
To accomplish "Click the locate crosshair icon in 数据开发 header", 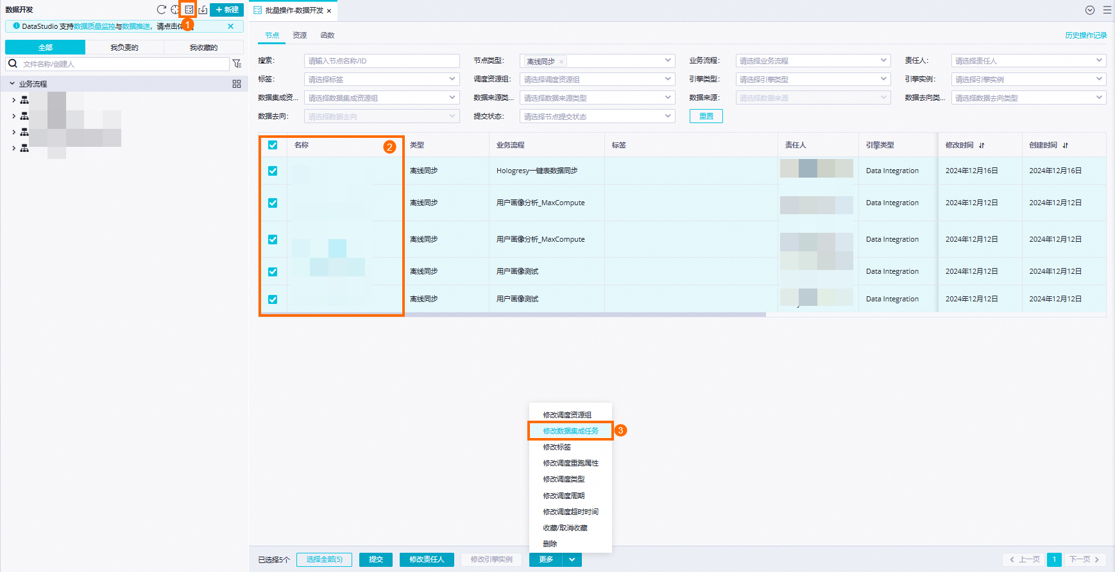I will click(174, 10).
